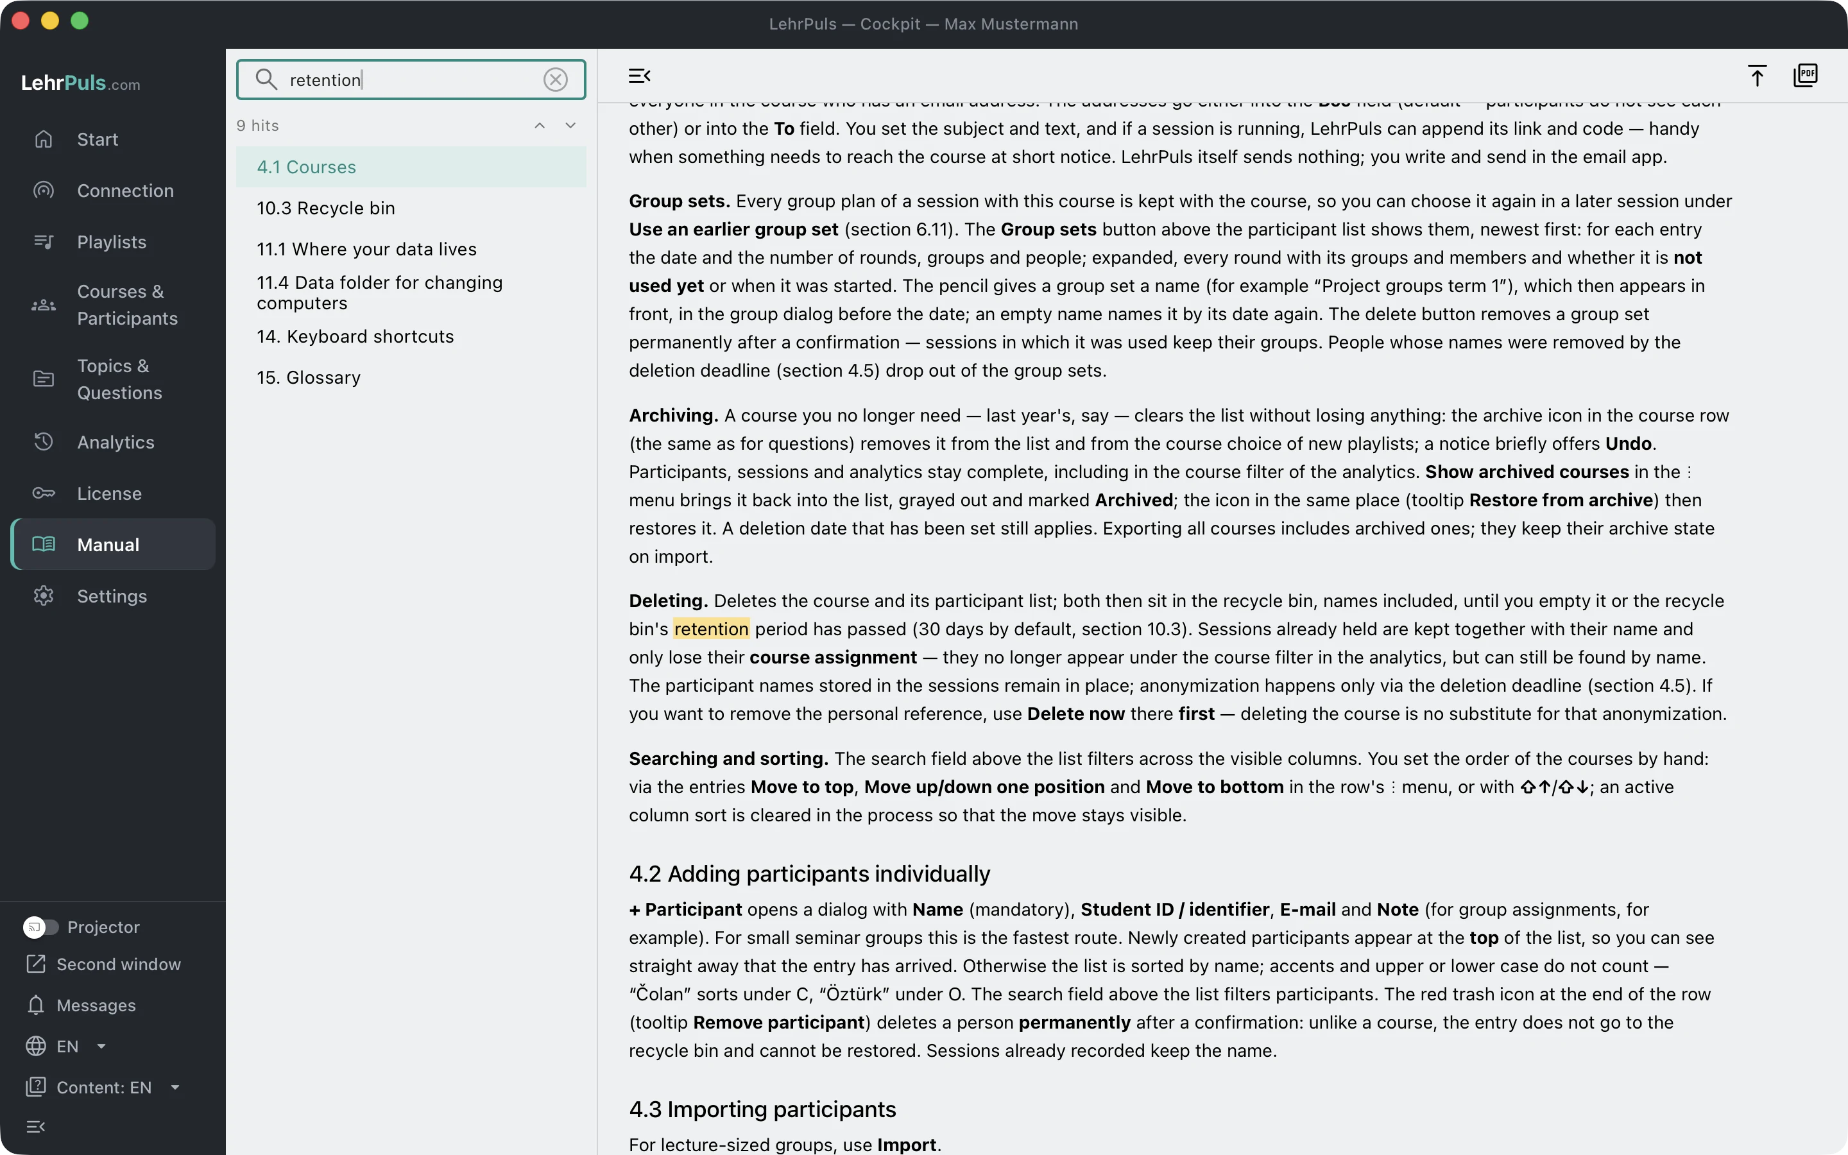Click the "4.2 Adding participants individually" heading
The height and width of the screenshot is (1155, 1848).
[809, 873]
